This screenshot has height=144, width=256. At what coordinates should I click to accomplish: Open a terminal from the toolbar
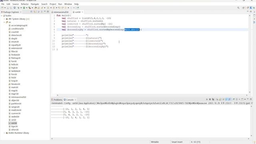point(14,8)
